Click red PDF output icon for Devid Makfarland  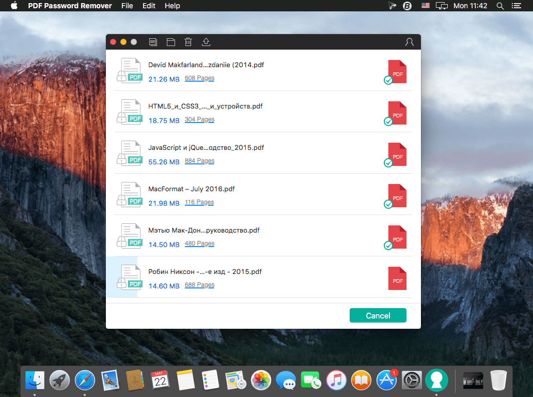coord(397,72)
